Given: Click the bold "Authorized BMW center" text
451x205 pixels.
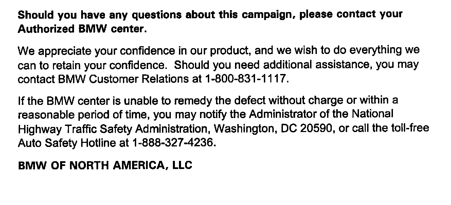Looking at the screenshot, I should [x=82, y=29].
